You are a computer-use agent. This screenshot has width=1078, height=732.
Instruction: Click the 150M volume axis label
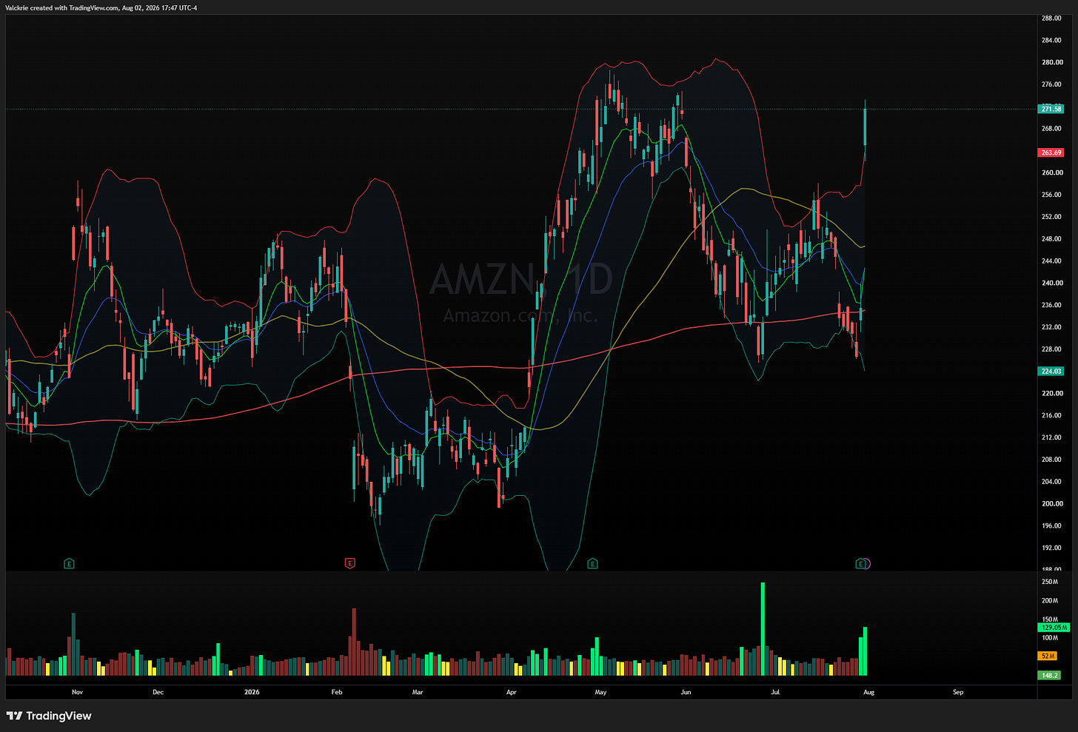point(1050,619)
